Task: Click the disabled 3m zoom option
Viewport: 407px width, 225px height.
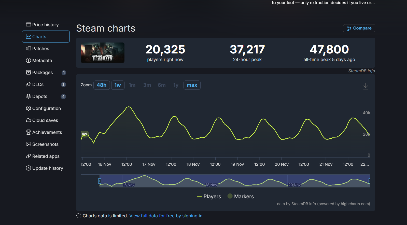Action: 147,85
